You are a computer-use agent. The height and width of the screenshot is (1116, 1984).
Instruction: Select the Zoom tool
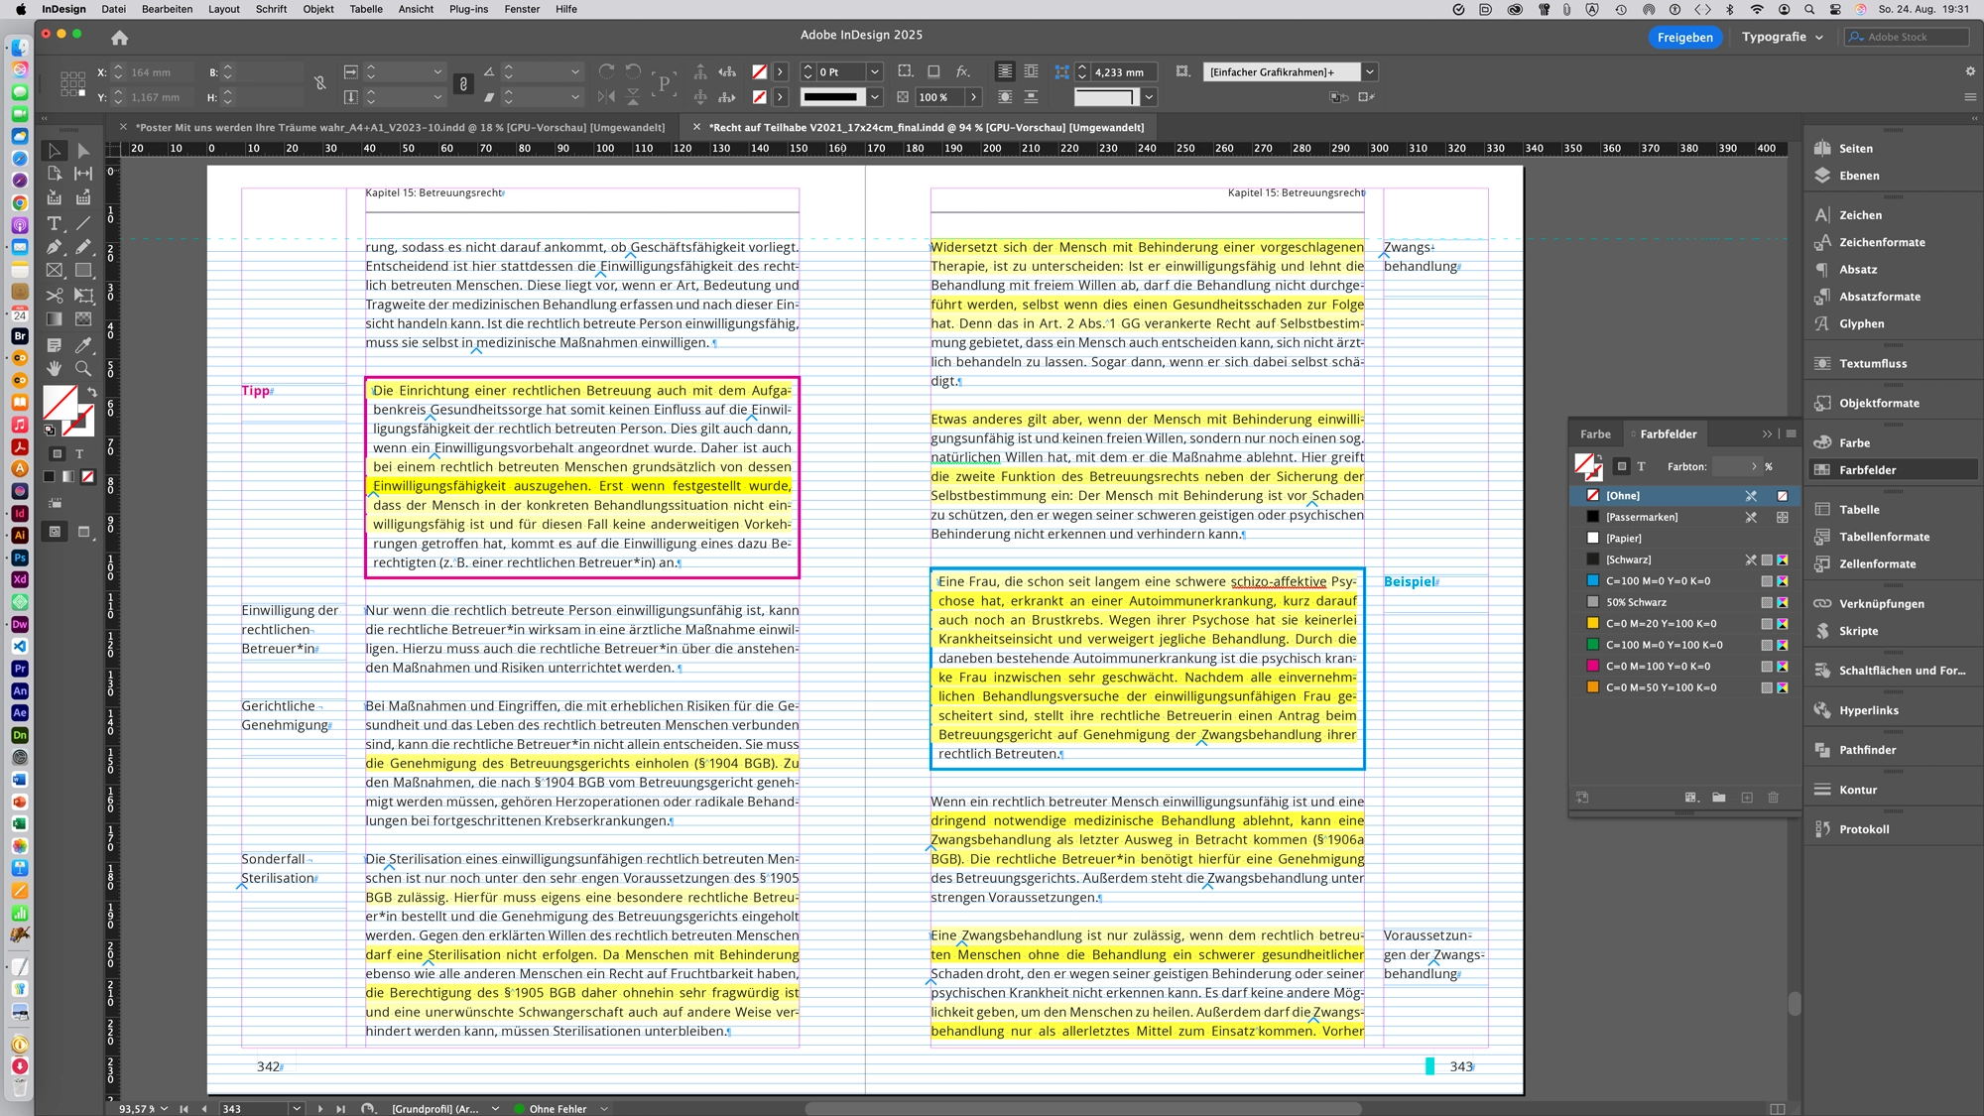pyautogui.click(x=83, y=369)
